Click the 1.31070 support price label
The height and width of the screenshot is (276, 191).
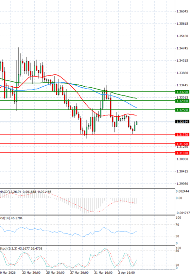pyautogui.click(x=182, y=153)
